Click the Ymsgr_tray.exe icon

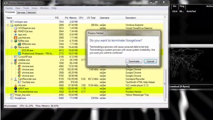click(x=12, y=95)
